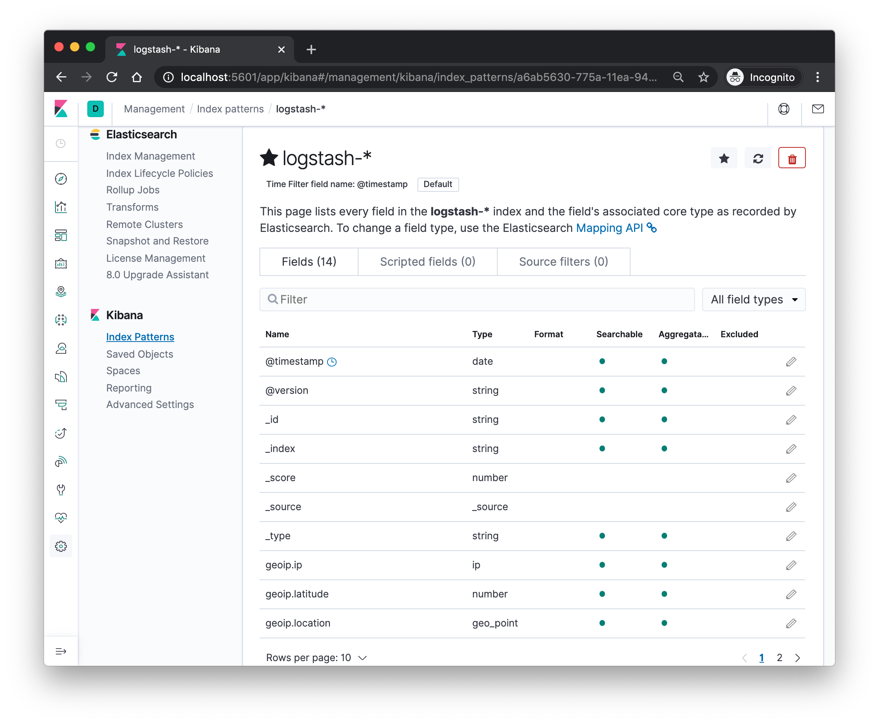Click the green D space avatar
Screen dimensions: 879x724
96,109
